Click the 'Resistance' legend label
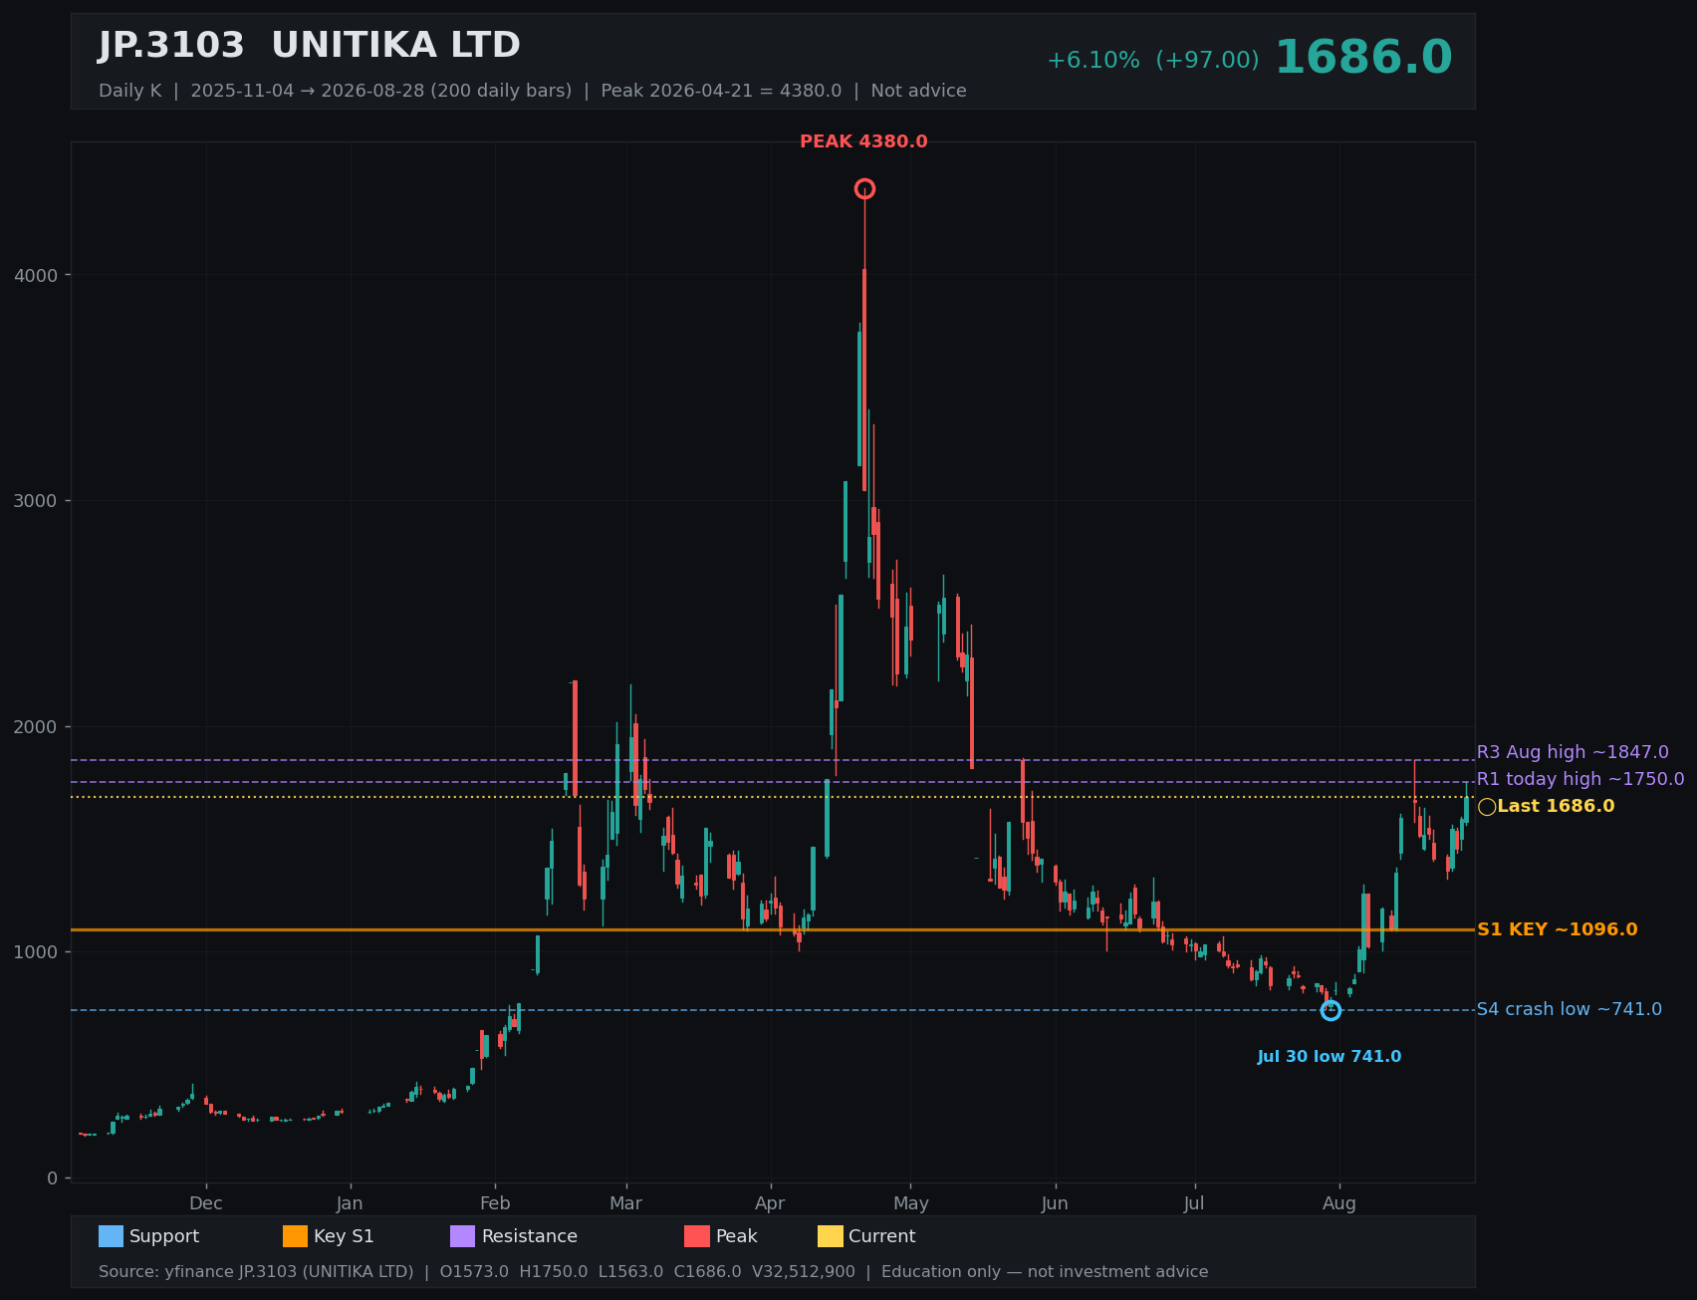This screenshot has width=1697, height=1300. [x=529, y=1236]
